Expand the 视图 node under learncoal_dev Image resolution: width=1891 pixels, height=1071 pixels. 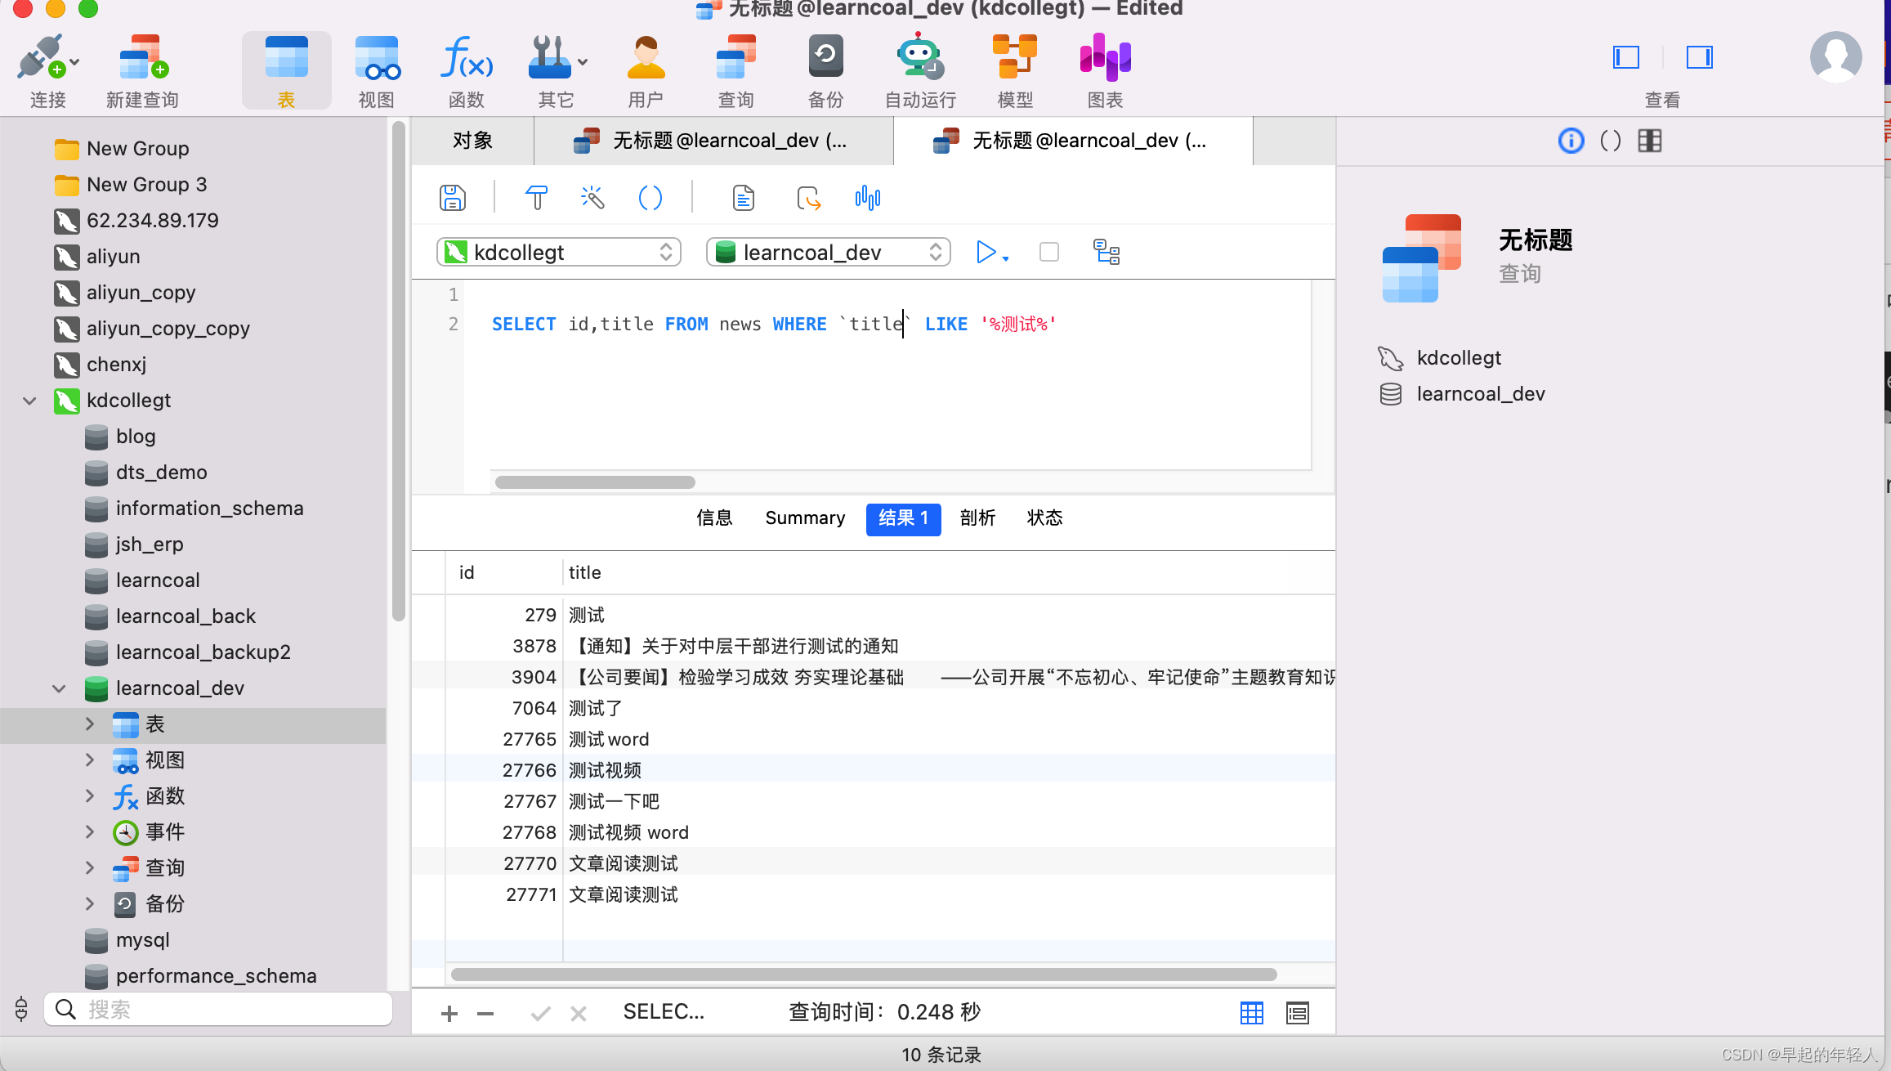point(90,760)
